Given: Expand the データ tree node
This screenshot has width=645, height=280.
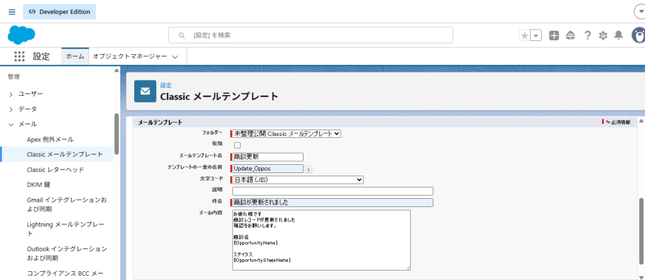Looking at the screenshot, I should coord(11,109).
